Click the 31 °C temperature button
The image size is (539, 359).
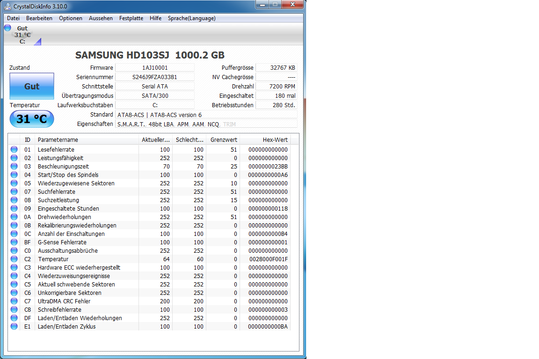coord(32,119)
